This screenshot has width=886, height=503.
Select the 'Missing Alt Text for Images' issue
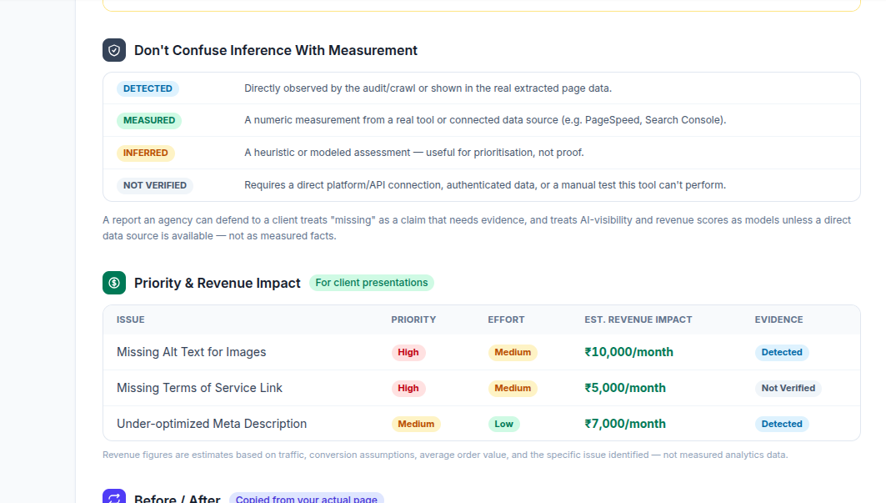[192, 352]
